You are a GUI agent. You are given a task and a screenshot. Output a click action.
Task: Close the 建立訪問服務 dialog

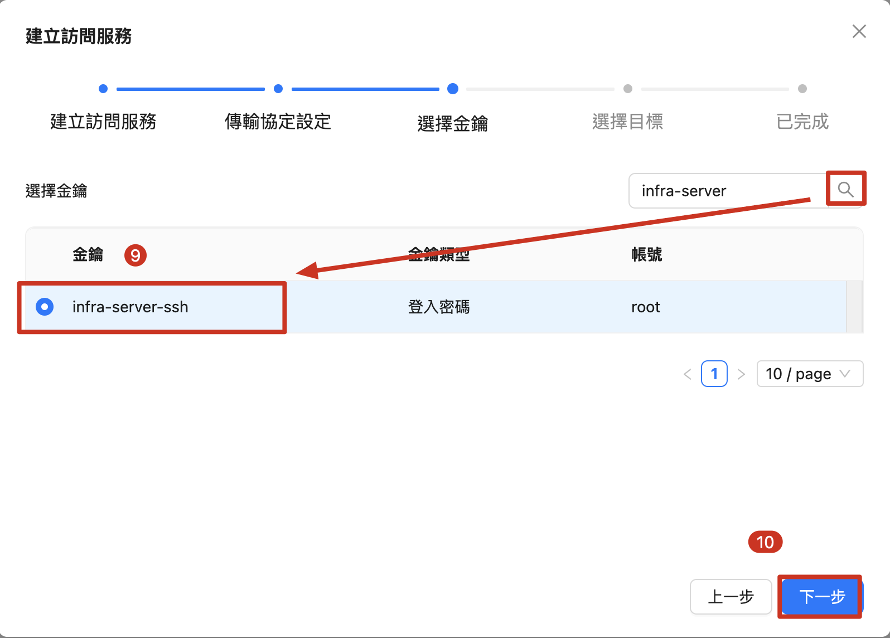point(859,32)
